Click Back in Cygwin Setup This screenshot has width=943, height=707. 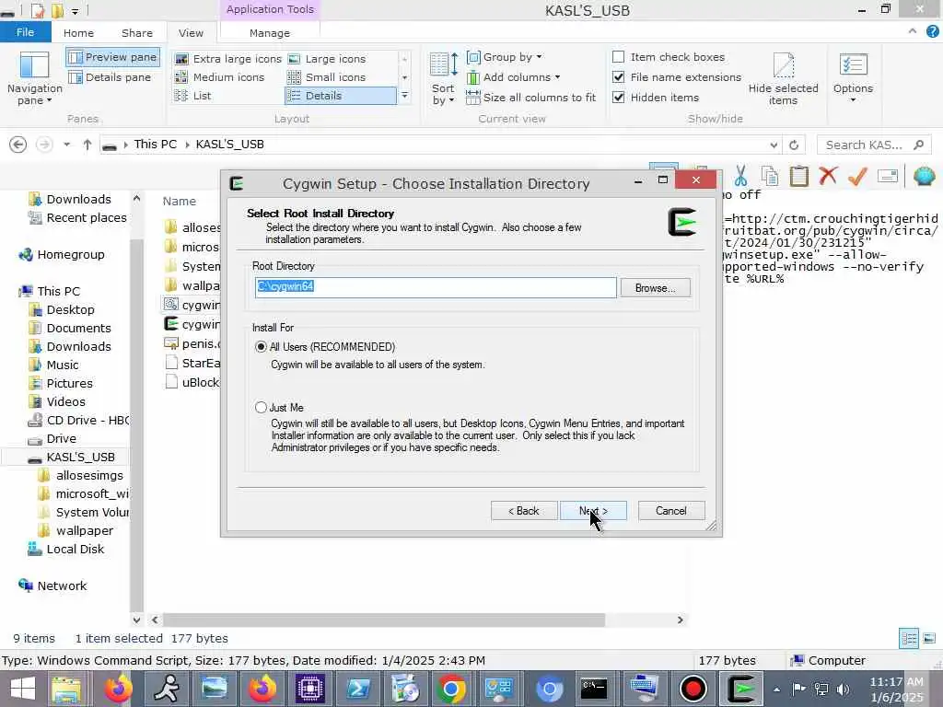tap(524, 510)
